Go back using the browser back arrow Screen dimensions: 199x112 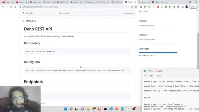(x=3, y=7)
